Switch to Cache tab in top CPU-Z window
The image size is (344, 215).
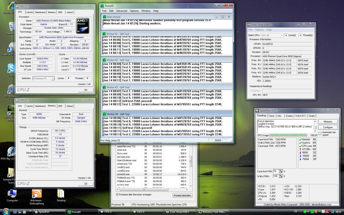click(29, 12)
